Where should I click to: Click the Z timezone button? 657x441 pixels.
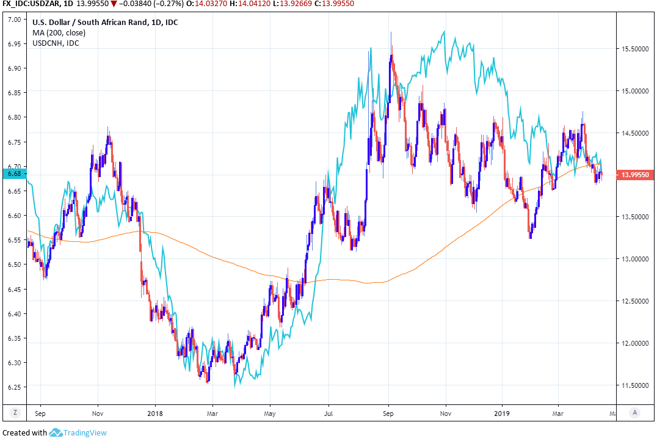click(15, 412)
